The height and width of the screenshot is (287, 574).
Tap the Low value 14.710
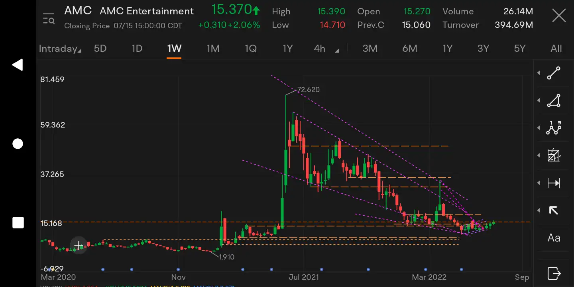point(332,25)
